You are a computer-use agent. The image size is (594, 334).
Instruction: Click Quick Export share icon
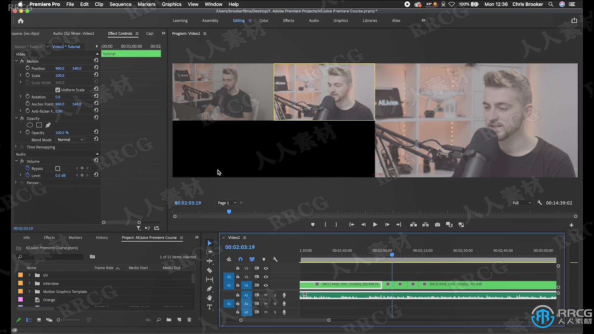(x=574, y=20)
